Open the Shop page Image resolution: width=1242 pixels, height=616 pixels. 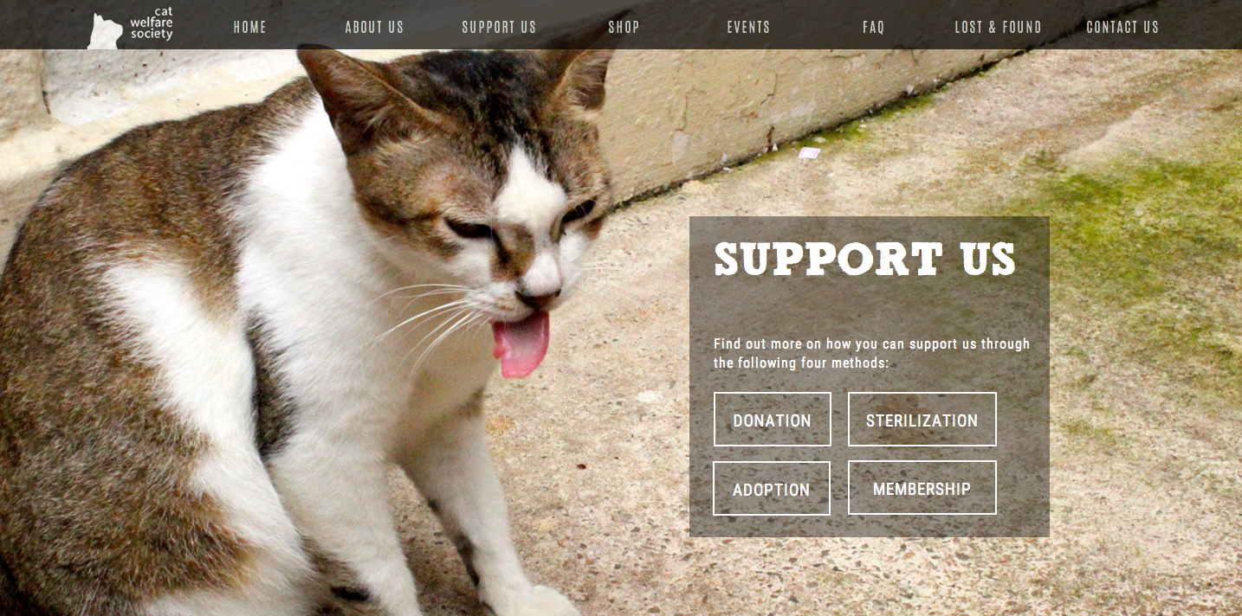(624, 27)
